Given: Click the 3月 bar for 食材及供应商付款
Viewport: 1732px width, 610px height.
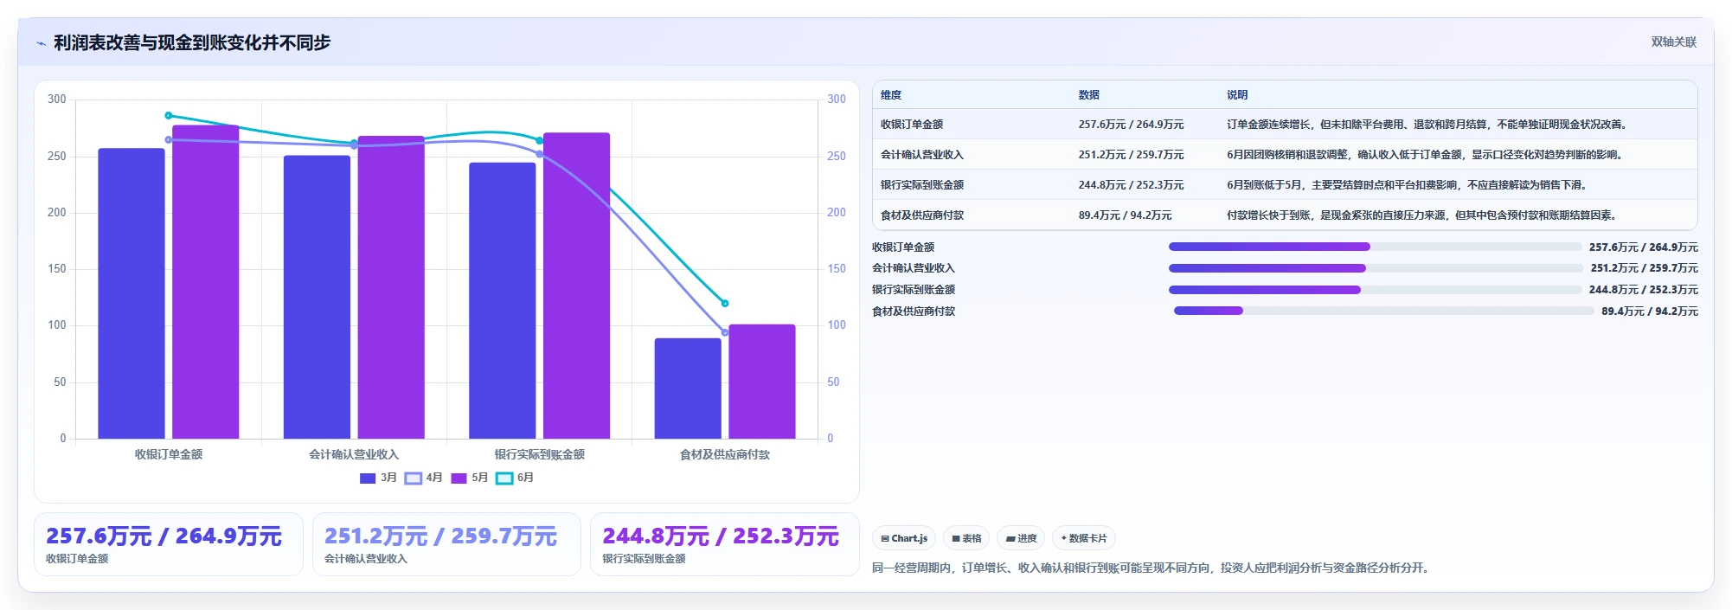Looking at the screenshot, I should tap(688, 388).
